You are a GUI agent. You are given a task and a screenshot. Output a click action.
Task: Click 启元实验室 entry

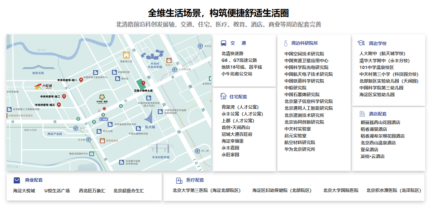pos(295,135)
